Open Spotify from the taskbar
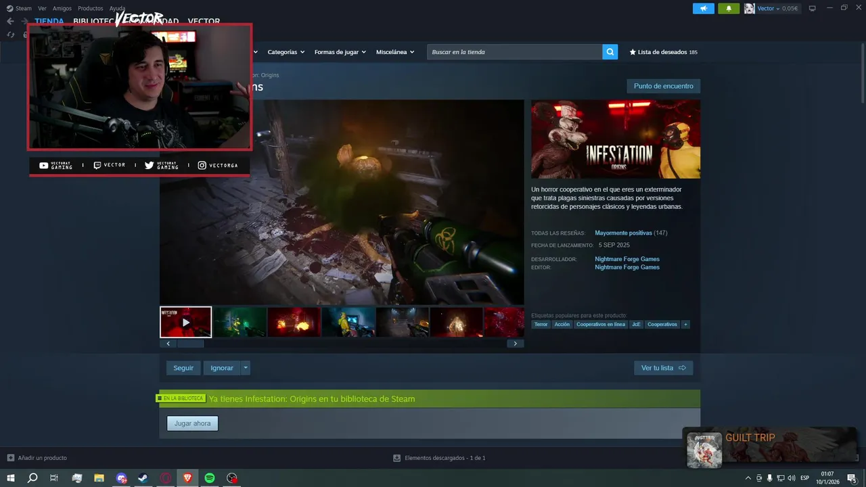This screenshot has width=866, height=487. click(x=210, y=478)
